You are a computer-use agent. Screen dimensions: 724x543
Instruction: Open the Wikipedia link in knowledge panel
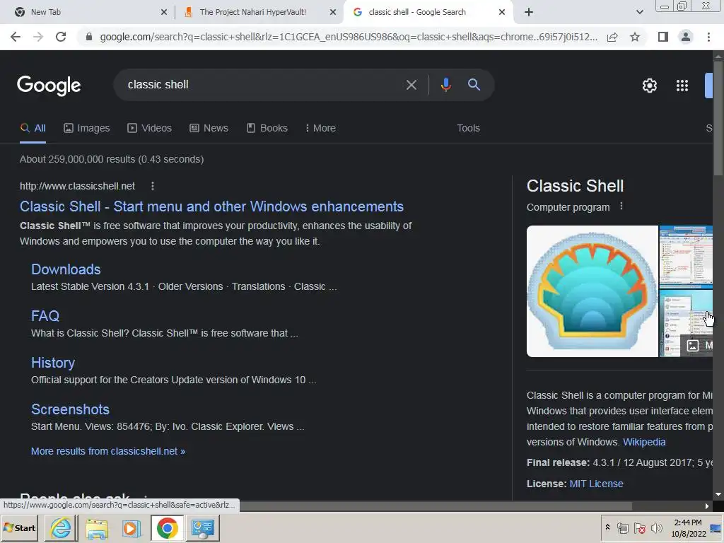pos(644,442)
